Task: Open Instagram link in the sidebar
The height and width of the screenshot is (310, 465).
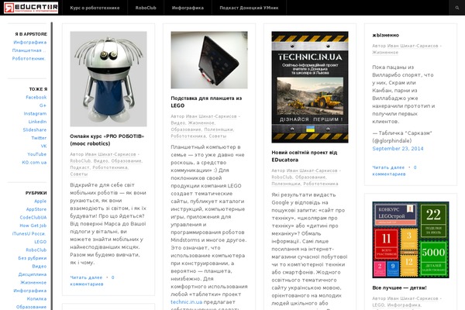Action: pyautogui.click(x=35, y=114)
